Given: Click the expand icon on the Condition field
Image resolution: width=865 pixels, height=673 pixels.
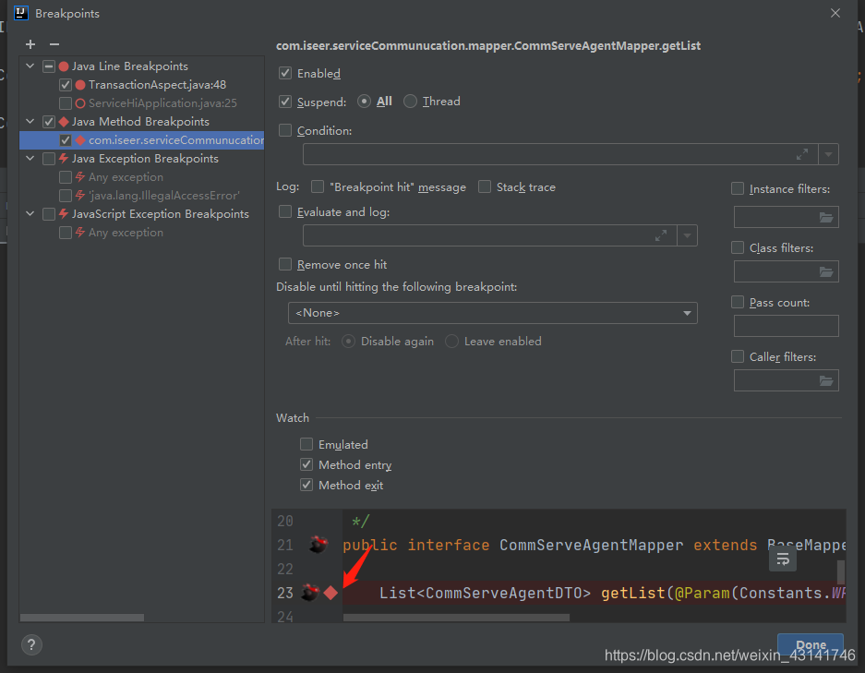Looking at the screenshot, I should pyautogui.click(x=801, y=153).
